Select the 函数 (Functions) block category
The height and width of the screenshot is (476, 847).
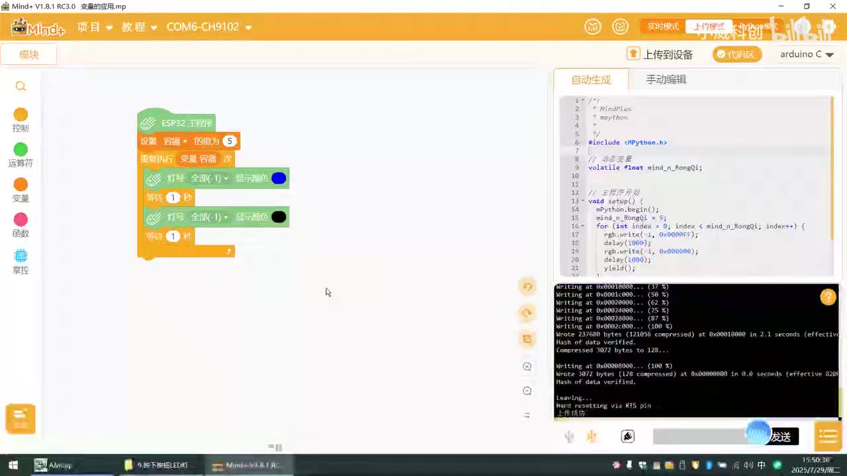point(21,225)
